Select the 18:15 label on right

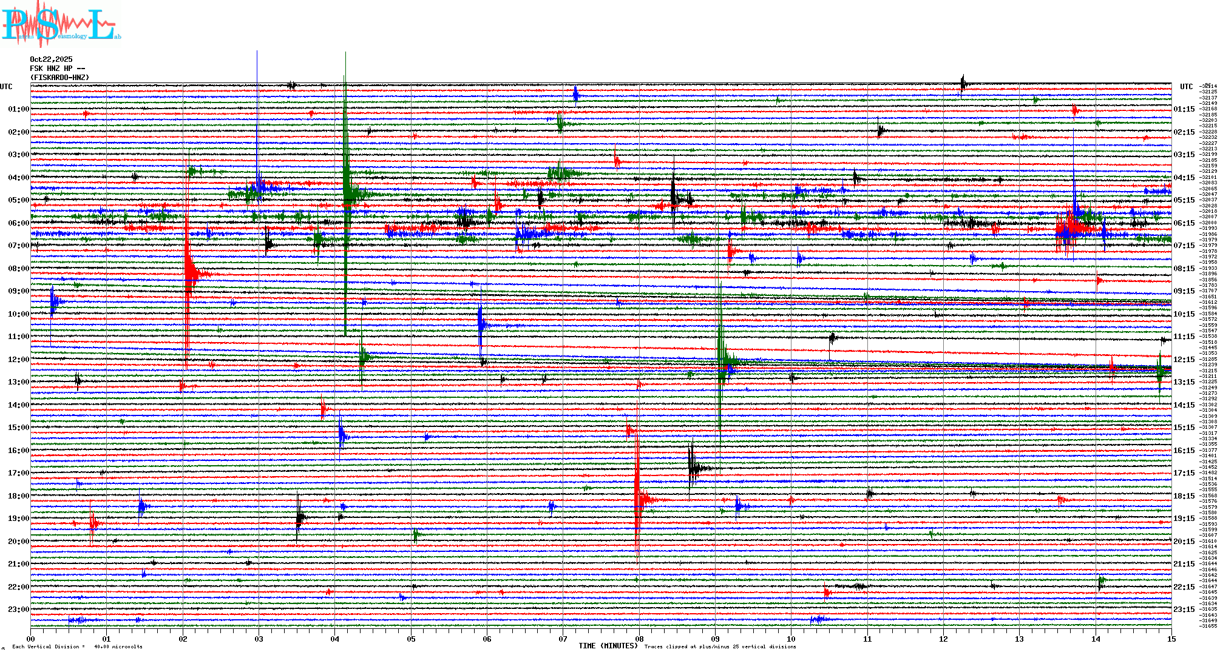[x=1184, y=496]
